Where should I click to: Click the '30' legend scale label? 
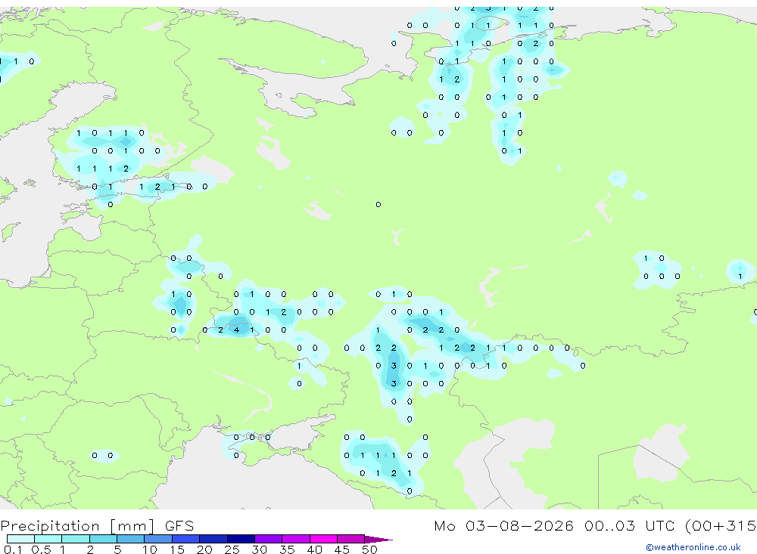tap(259, 549)
